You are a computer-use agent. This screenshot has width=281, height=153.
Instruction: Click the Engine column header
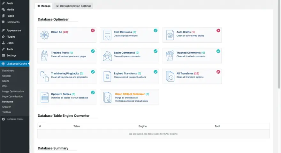[x=142, y=126]
